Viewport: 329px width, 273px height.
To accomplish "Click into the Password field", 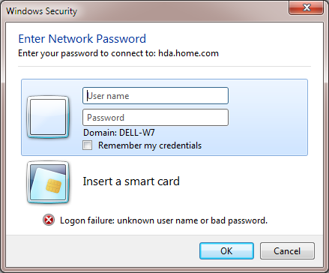I will coord(155,117).
